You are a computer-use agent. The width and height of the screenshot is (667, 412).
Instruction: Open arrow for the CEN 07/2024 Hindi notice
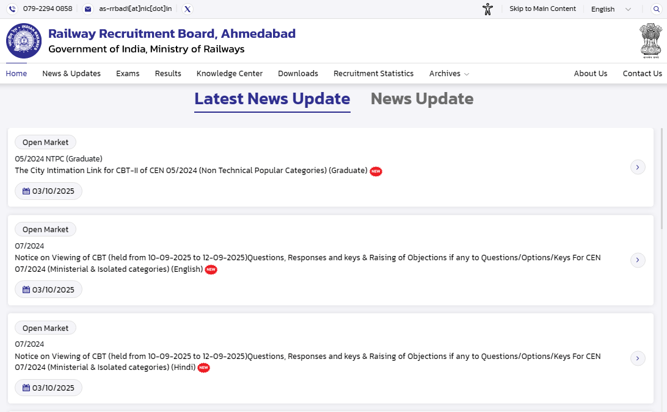pos(638,358)
